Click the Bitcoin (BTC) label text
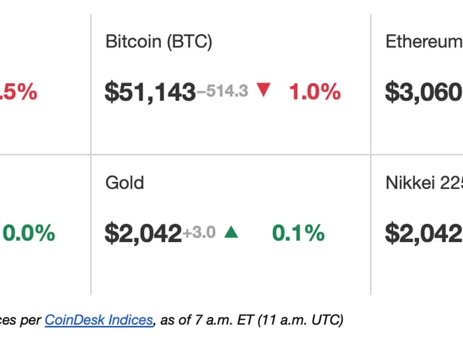The width and height of the screenshot is (463, 347). pyautogui.click(x=159, y=41)
